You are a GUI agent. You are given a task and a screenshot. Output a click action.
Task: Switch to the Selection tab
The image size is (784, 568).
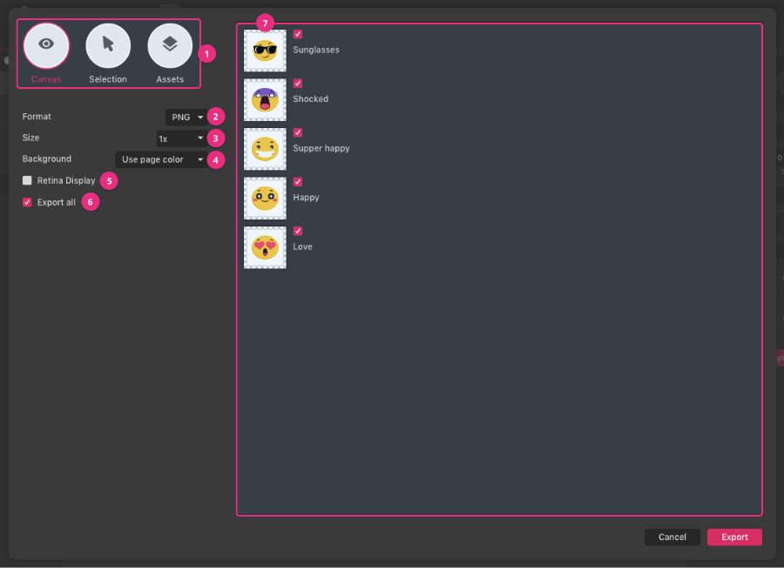point(108,54)
